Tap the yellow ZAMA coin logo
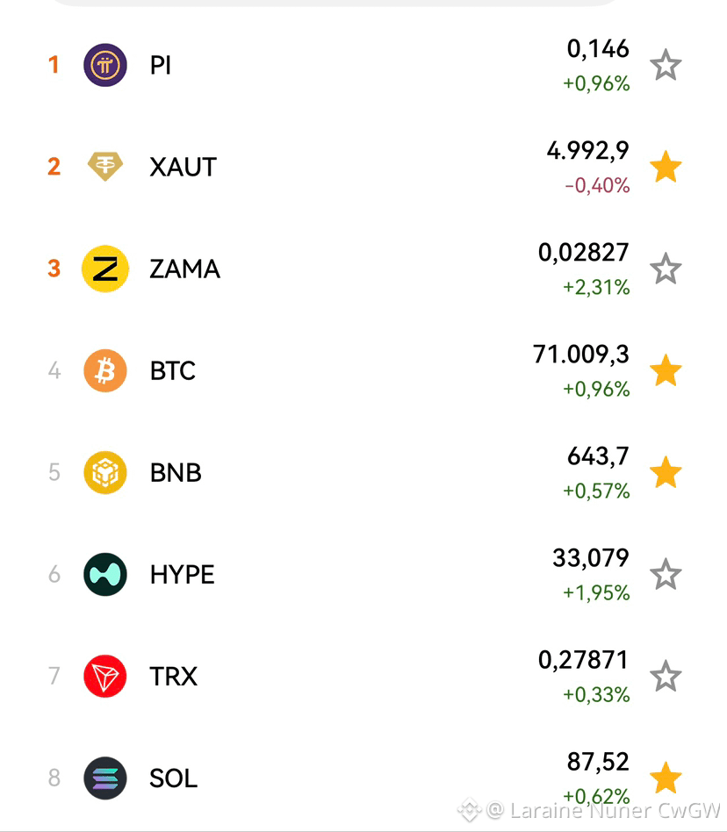 (x=105, y=269)
